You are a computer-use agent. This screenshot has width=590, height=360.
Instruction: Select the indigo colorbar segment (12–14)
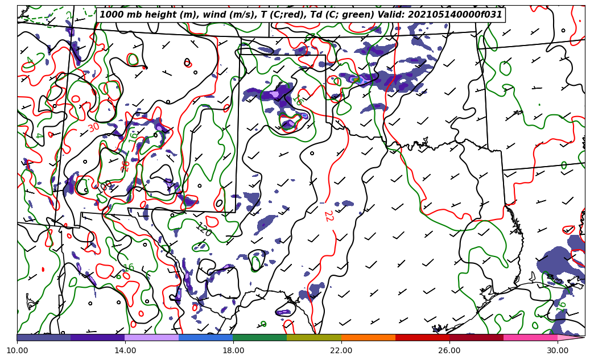[x=98, y=337]
